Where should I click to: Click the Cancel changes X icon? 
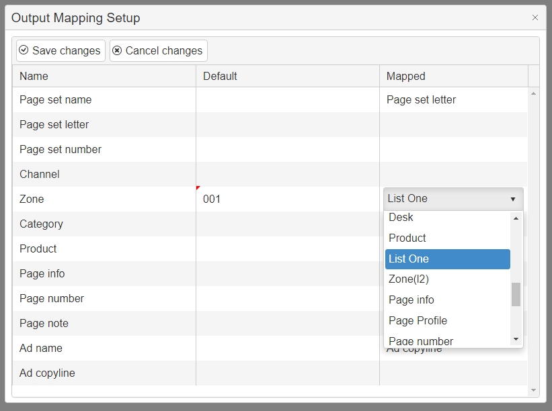click(x=117, y=50)
